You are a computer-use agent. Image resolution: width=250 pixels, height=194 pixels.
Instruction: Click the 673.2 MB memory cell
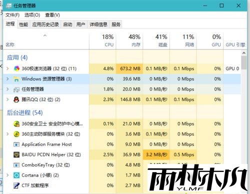[129, 68]
